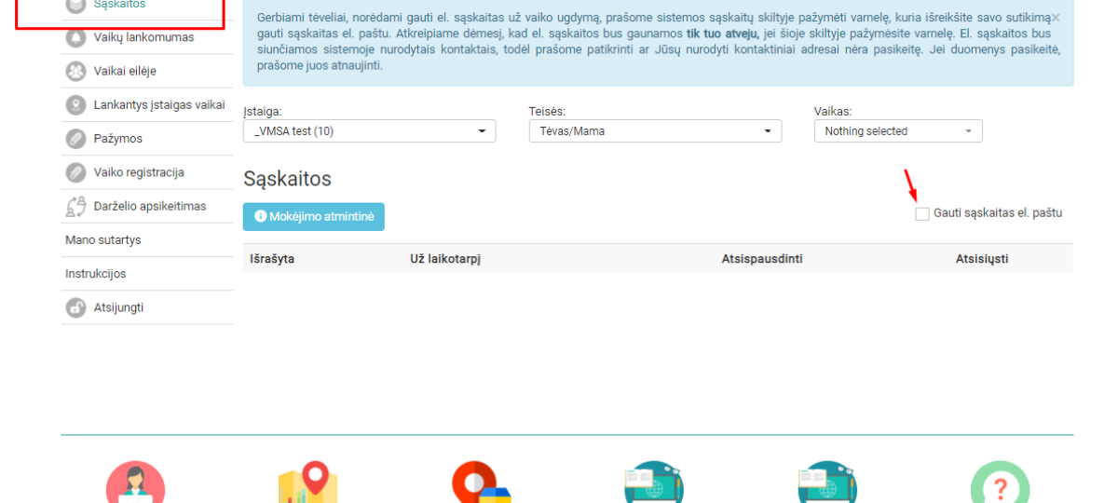Click the Darželio apsikeitimas swap icon
The width and height of the screenshot is (1118, 503).
(76, 206)
